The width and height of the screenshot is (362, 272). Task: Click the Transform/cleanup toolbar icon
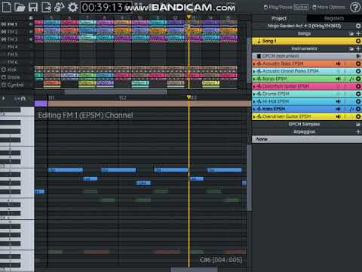click(x=60, y=7)
